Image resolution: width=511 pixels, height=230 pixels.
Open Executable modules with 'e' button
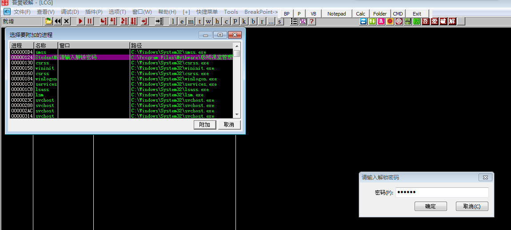coord(182,21)
